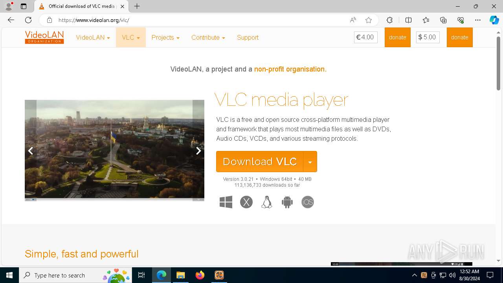This screenshot has height=283, width=503.
Task: Click the Version 3.0.21 text
Action: click(x=238, y=179)
